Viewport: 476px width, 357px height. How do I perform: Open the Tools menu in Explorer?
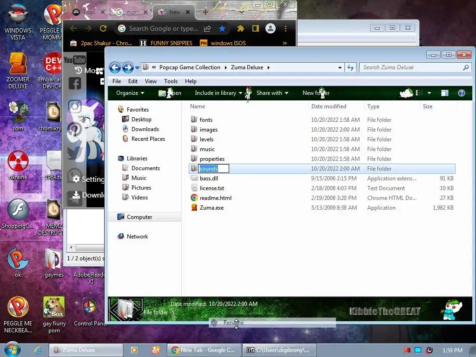[x=171, y=81]
